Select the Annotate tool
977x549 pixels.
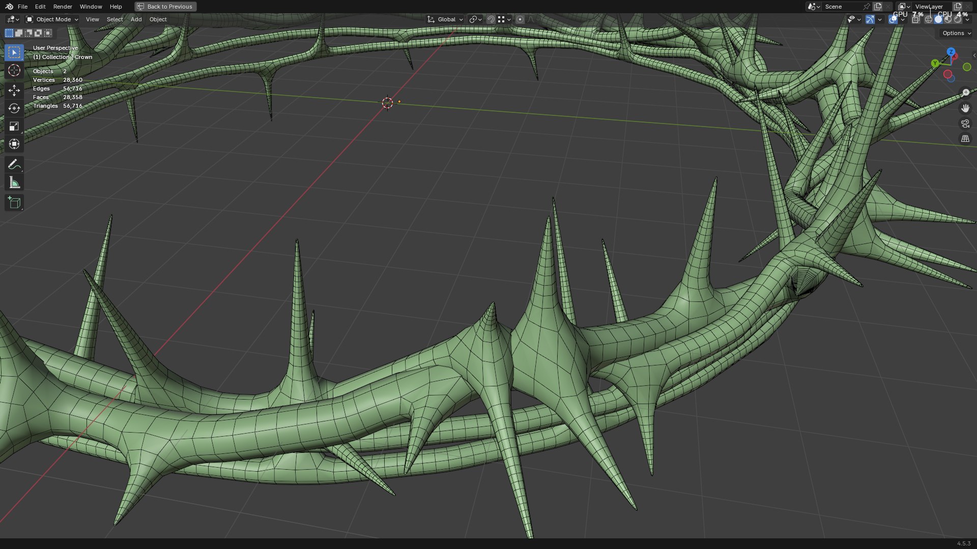[x=14, y=165]
